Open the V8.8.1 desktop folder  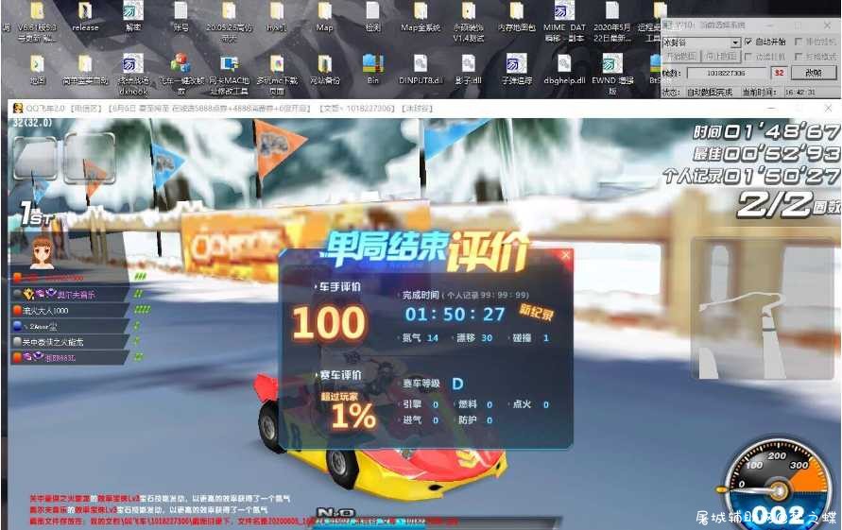coord(37,22)
